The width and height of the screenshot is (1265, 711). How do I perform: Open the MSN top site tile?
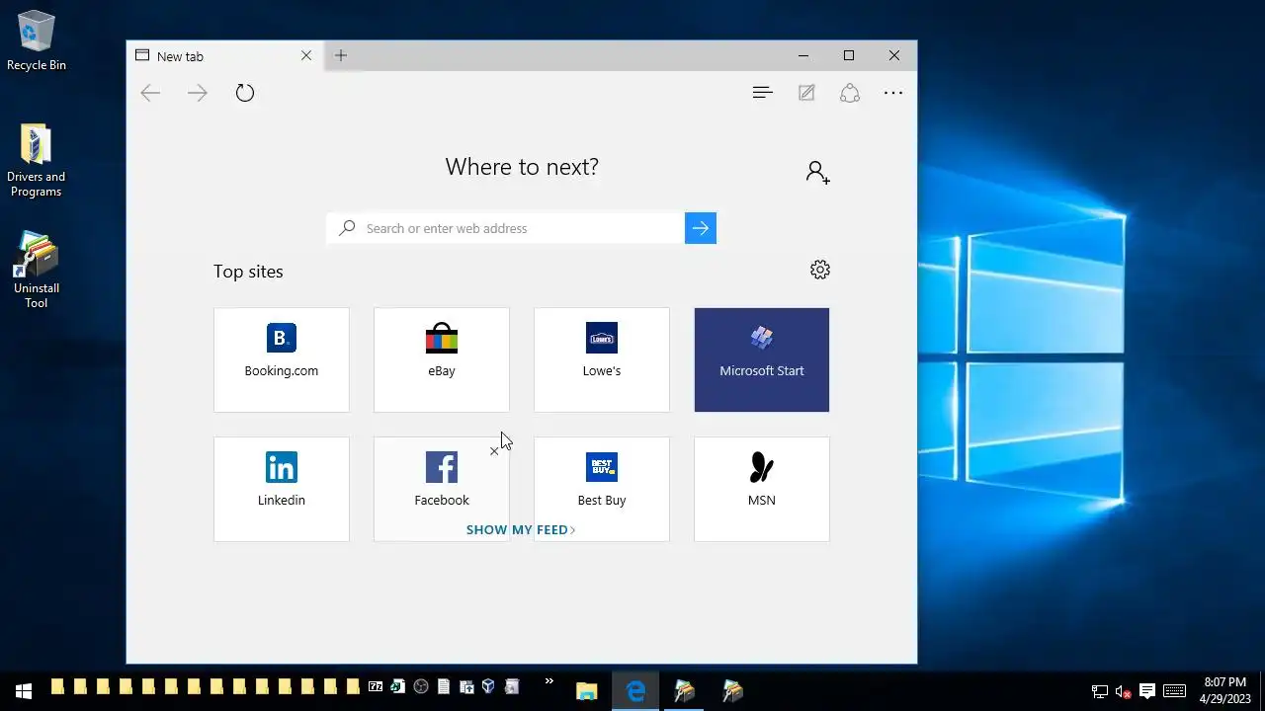(x=762, y=489)
